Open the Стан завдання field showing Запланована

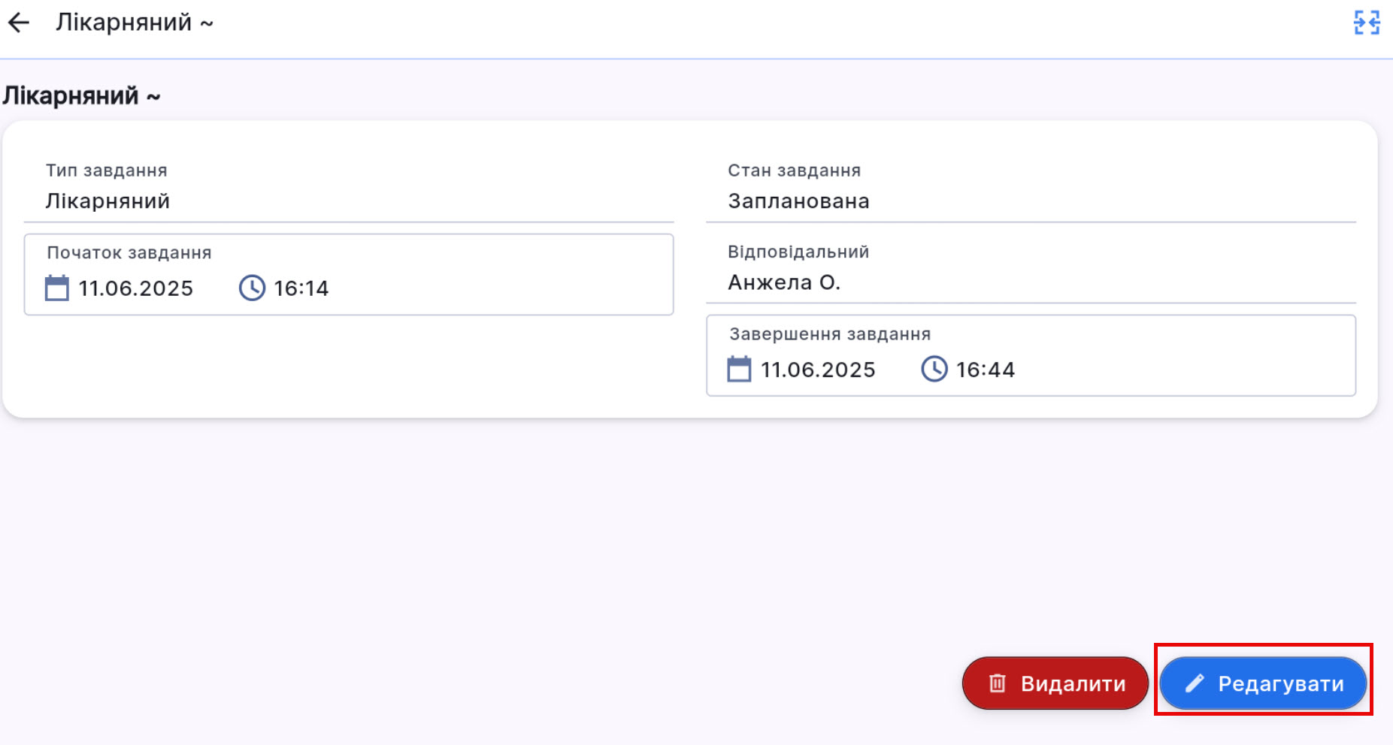pyautogui.click(x=1030, y=201)
